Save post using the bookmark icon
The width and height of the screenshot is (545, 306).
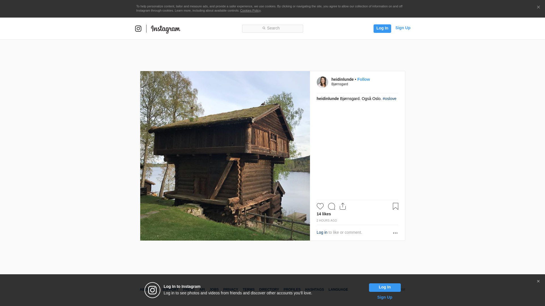click(395, 206)
